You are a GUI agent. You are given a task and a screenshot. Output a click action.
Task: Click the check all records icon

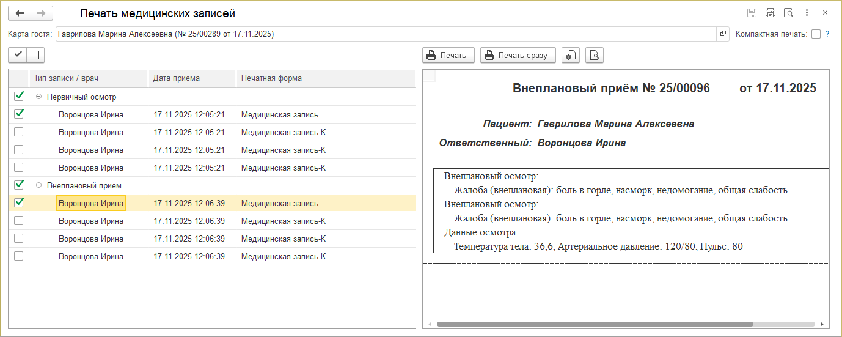tap(18, 56)
